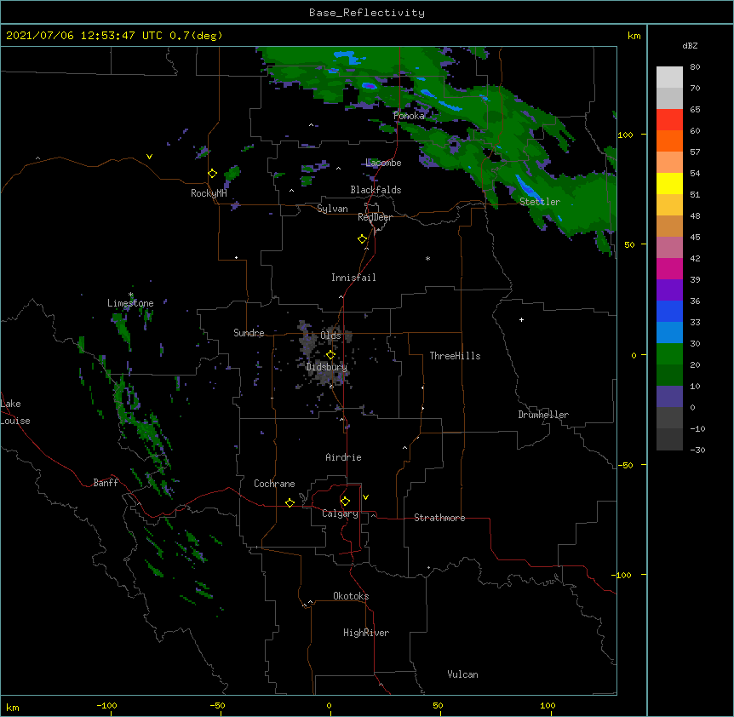734x717 pixels.
Task: Click the white 80 dBZ swatch in the legend
Action: coord(669,77)
